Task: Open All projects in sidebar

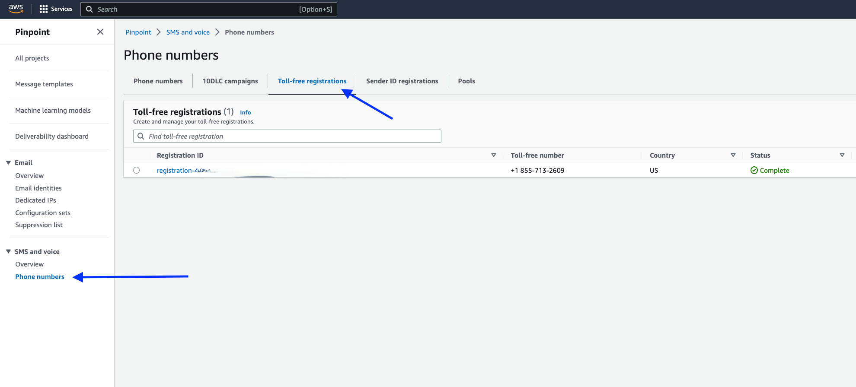Action: [x=32, y=58]
